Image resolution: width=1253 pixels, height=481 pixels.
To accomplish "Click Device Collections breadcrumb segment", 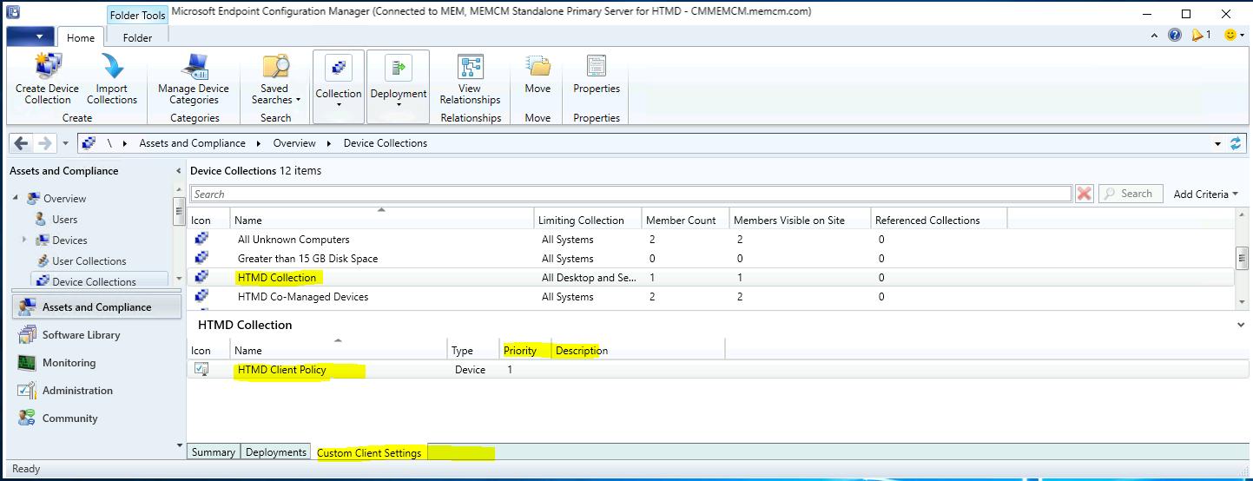I will tap(386, 143).
